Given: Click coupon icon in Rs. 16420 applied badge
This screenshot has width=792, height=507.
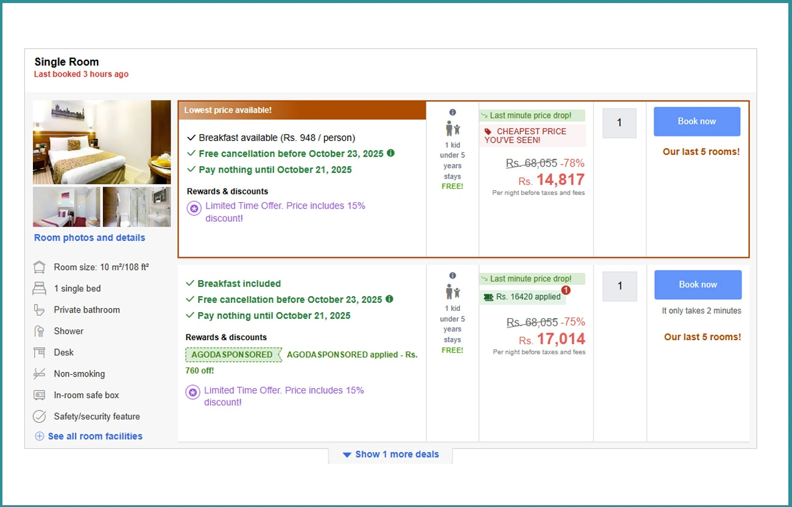Looking at the screenshot, I should pyautogui.click(x=488, y=297).
